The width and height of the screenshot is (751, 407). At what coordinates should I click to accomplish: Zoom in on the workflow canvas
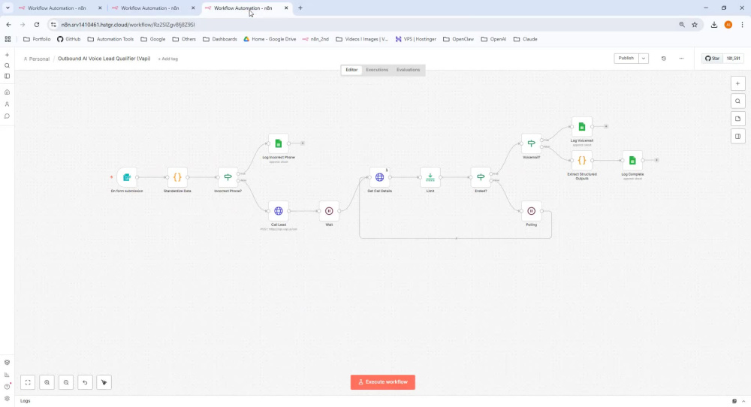[47, 382]
